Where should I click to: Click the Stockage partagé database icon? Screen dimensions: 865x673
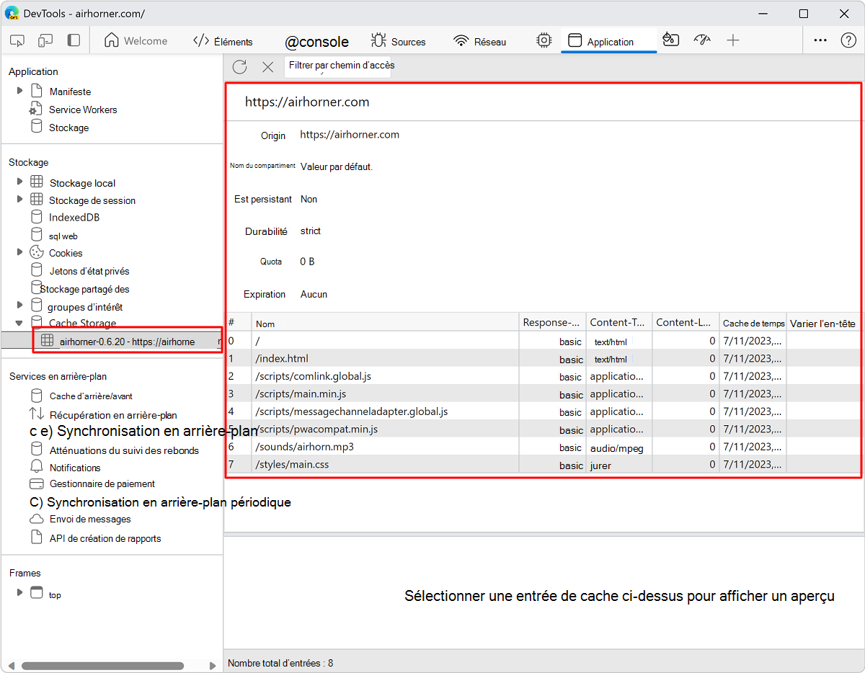(x=35, y=287)
